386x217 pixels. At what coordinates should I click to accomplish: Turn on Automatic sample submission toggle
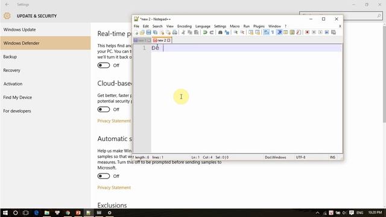coord(103,176)
